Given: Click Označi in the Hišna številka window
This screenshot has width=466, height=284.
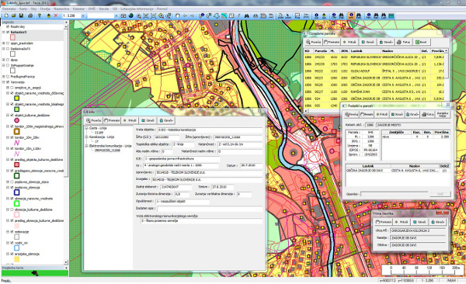Looking at the screenshot, I should click(419, 222).
